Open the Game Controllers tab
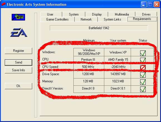Image resolution: width=161 pixels, height=122 pixels. [57, 19]
